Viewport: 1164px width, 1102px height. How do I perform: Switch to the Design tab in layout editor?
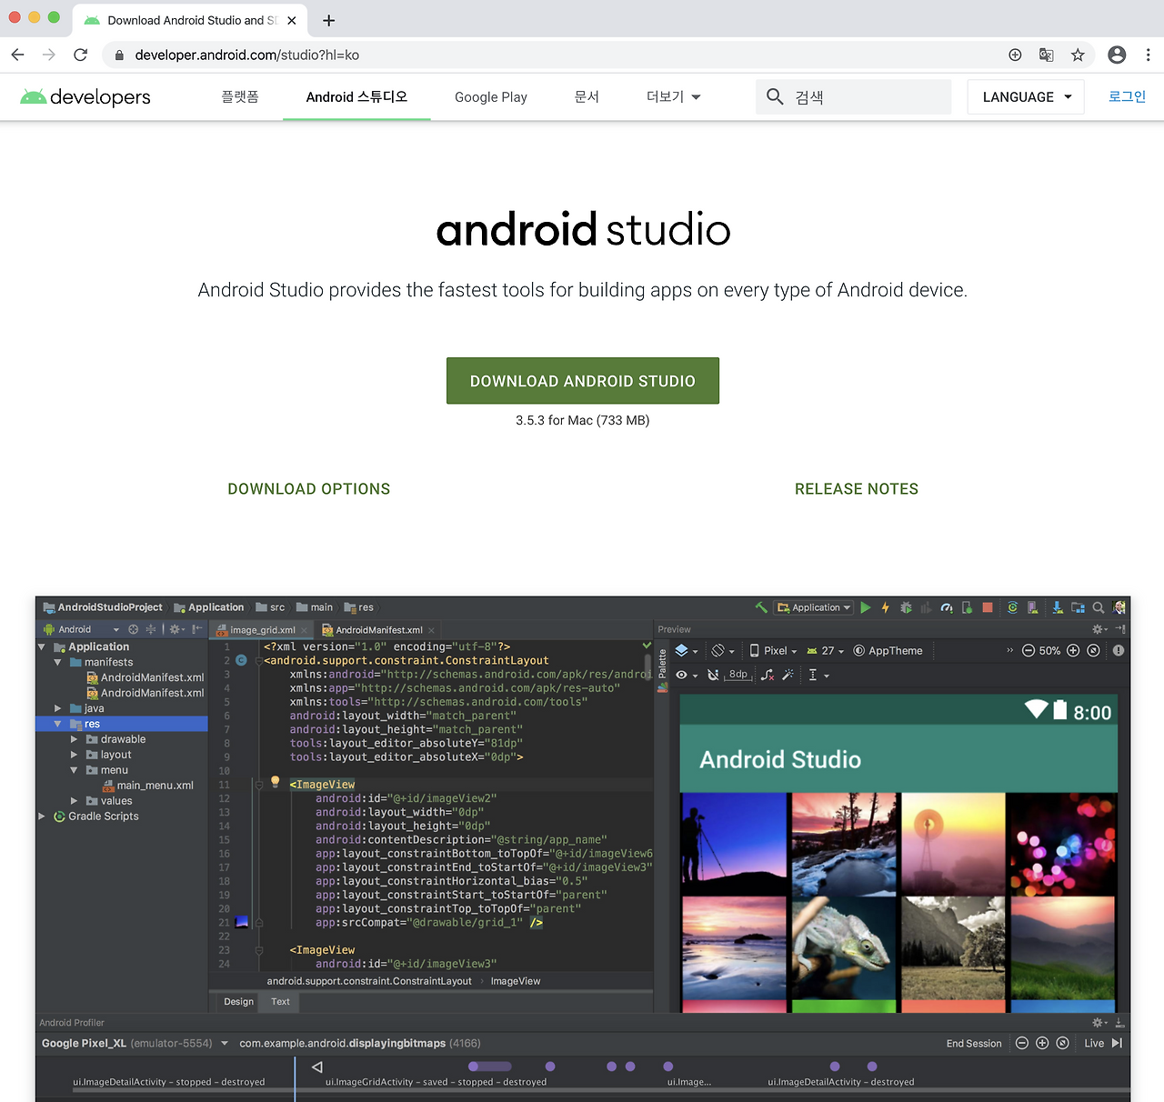point(238,1001)
